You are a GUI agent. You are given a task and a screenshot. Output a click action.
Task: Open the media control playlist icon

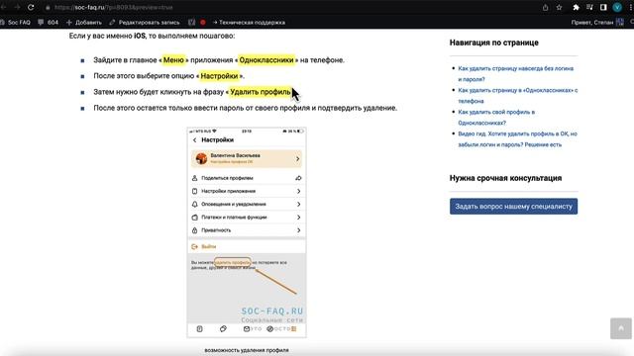click(x=589, y=8)
